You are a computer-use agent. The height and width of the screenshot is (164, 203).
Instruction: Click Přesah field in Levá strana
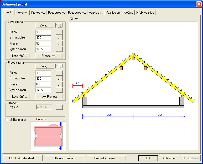43,43
